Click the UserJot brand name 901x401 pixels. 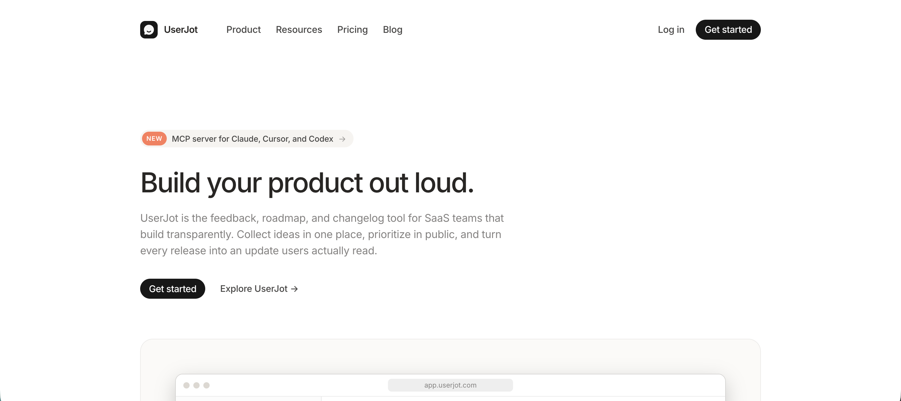[181, 30]
